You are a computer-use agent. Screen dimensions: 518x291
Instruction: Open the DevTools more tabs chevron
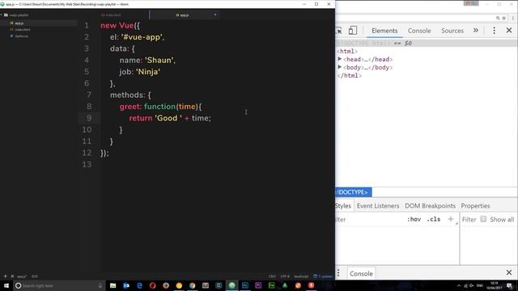click(x=475, y=31)
